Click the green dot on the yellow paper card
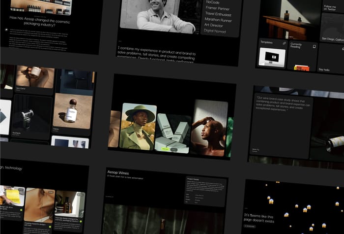Viewport: 344px width, 234px height. coord(21,210)
